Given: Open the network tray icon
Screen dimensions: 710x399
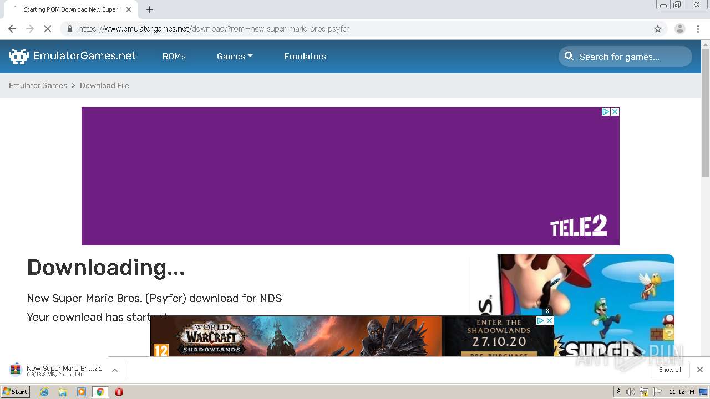Looking at the screenshot, I should click(x=644, y=392).
